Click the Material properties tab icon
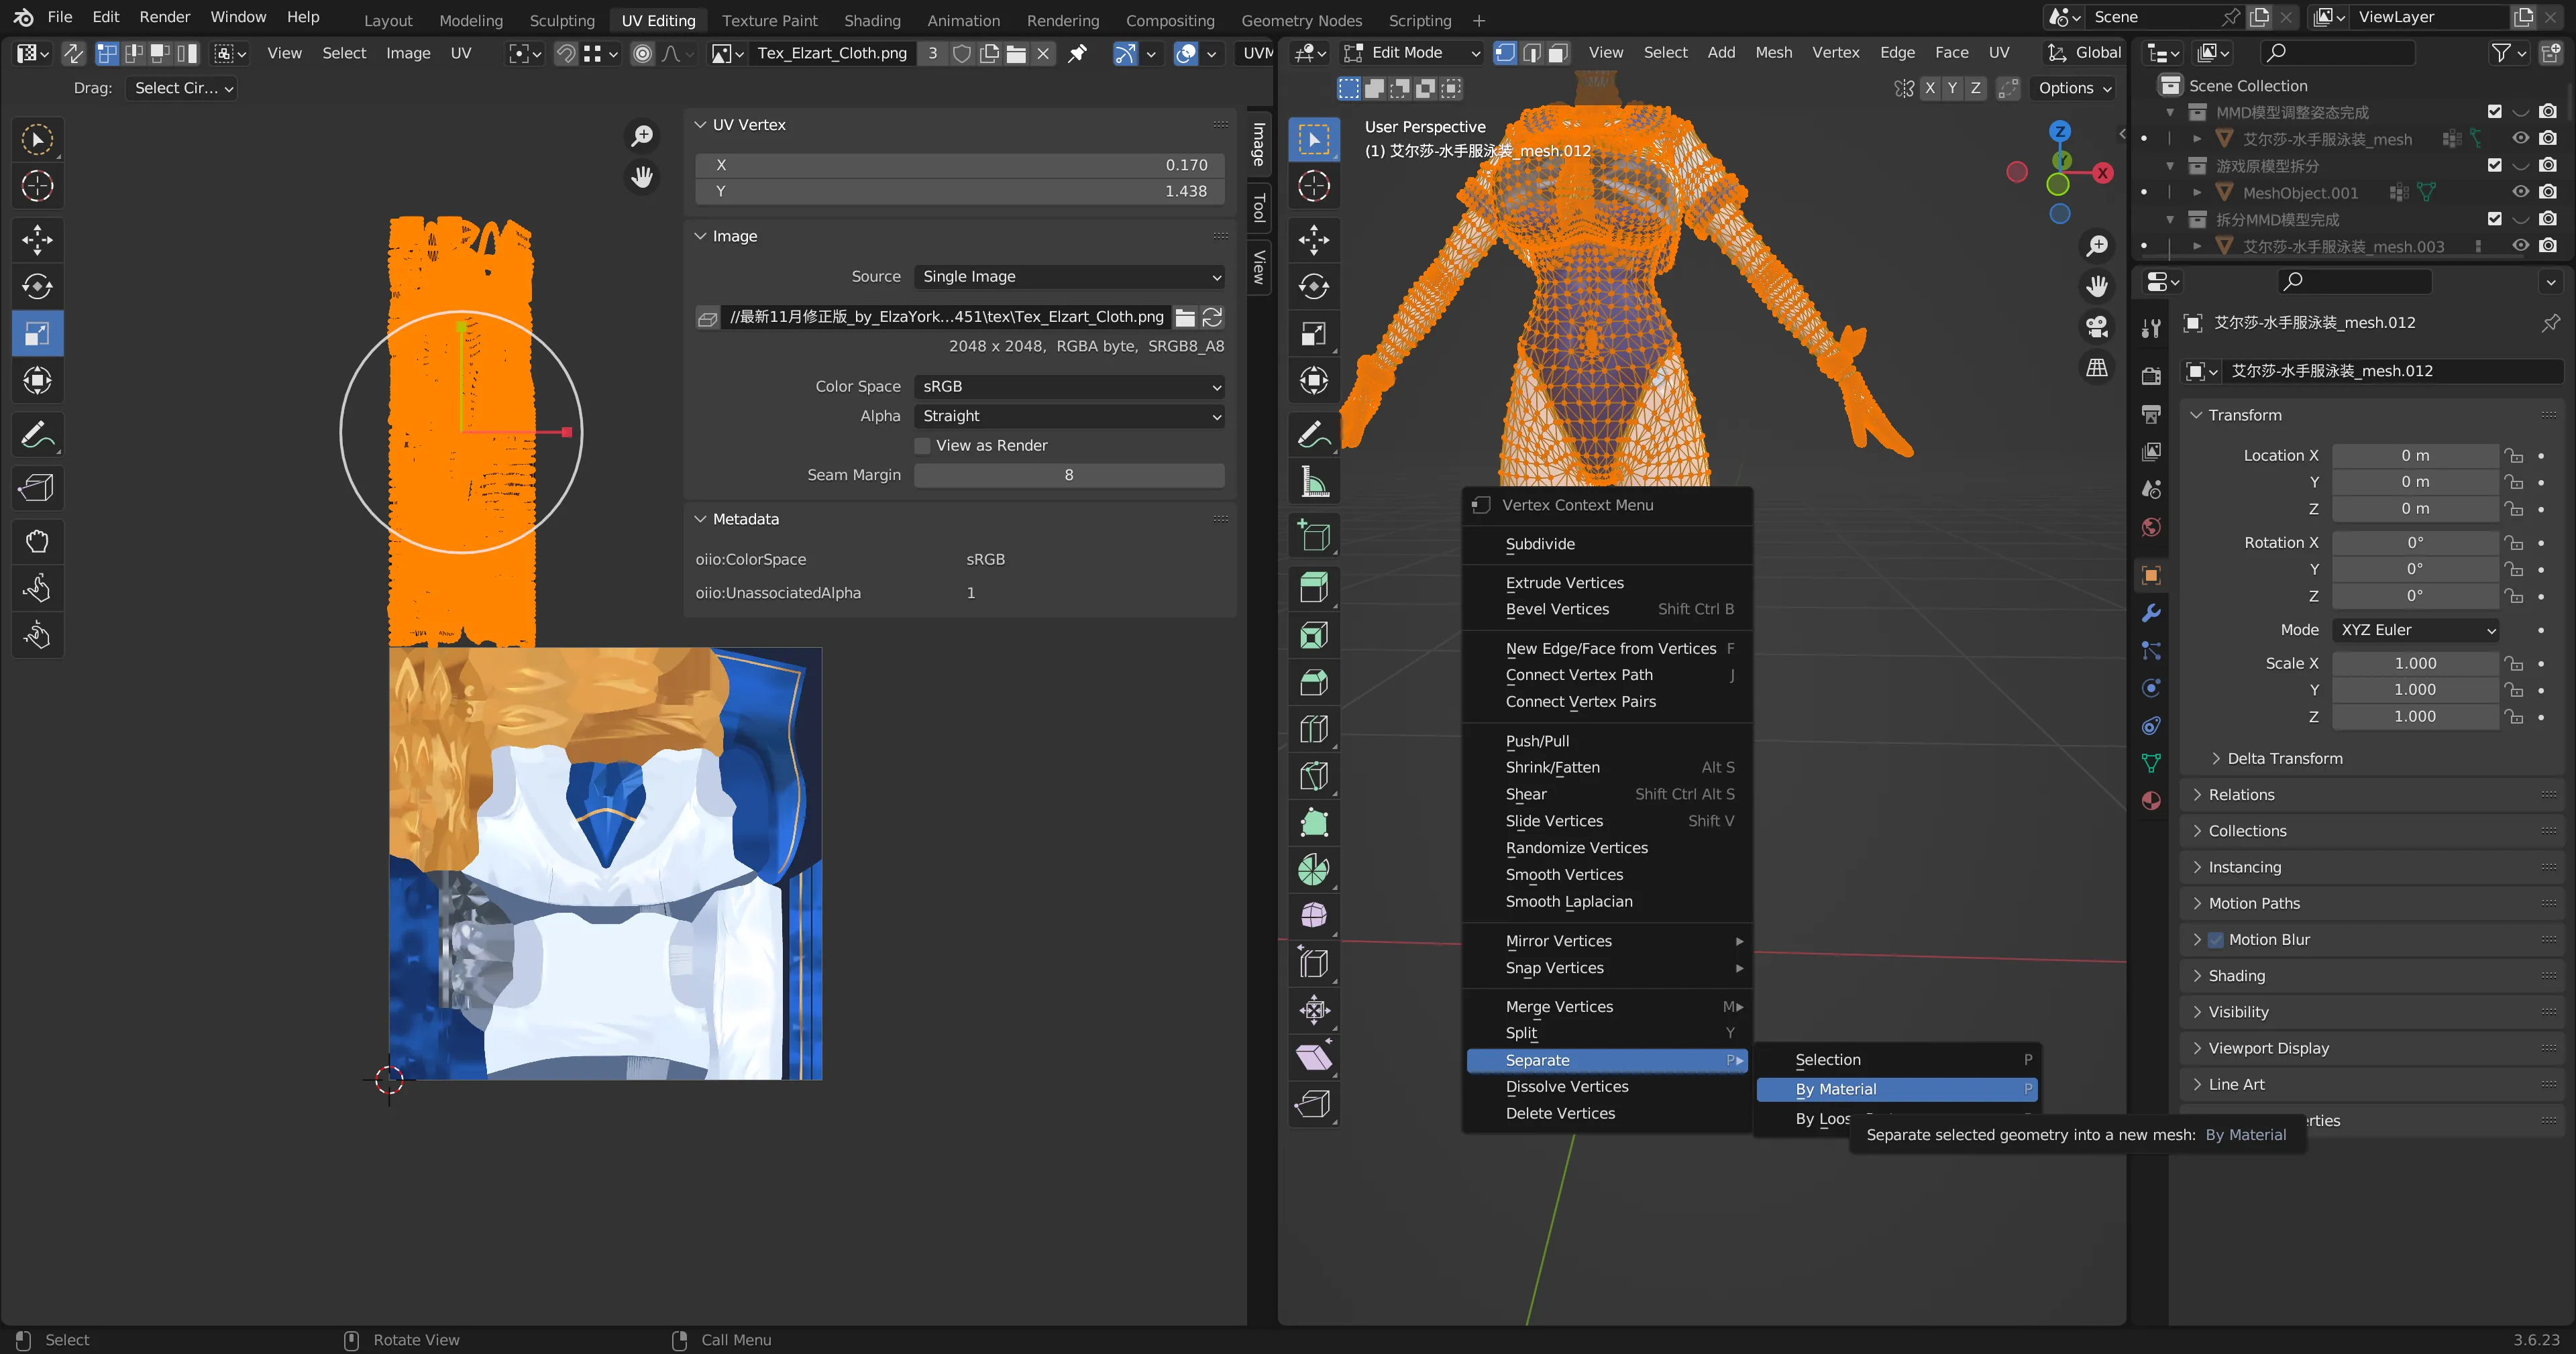 pyautogui.click(x=2151, y=801)
